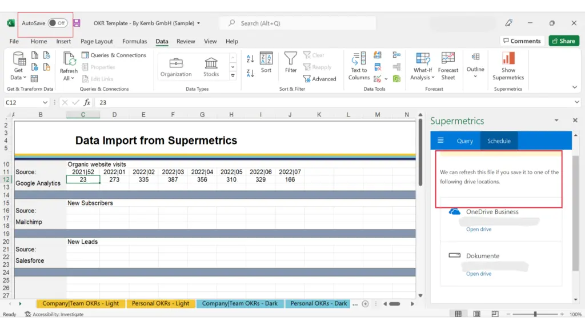
Task: Open the custom Sort dialog
Action: click(266, 62)
